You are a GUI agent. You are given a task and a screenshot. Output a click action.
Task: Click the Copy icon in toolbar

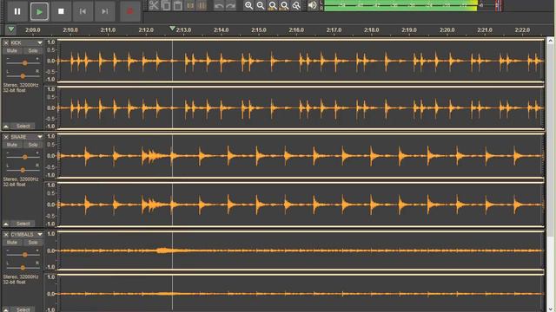(166, 5)
